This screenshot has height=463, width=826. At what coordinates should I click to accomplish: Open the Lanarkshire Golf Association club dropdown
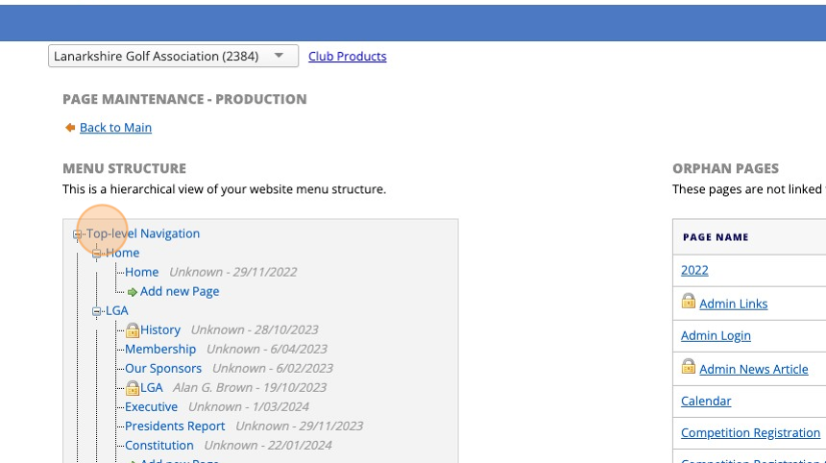[173, 56]
